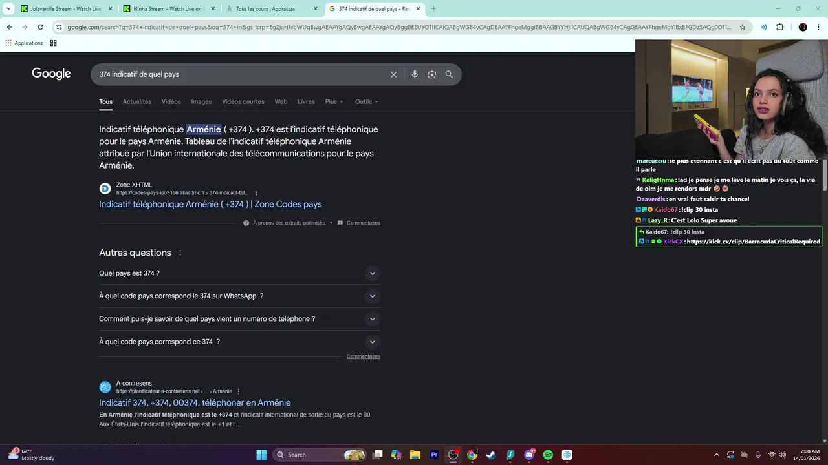This screenshot has height=465, width=828.
Task: Click the username Daaverdis in chat
Action: coord(651,199)
